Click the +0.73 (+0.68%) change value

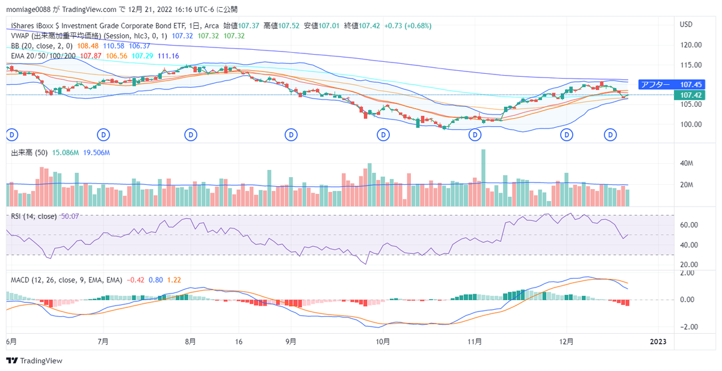[409, 26]
